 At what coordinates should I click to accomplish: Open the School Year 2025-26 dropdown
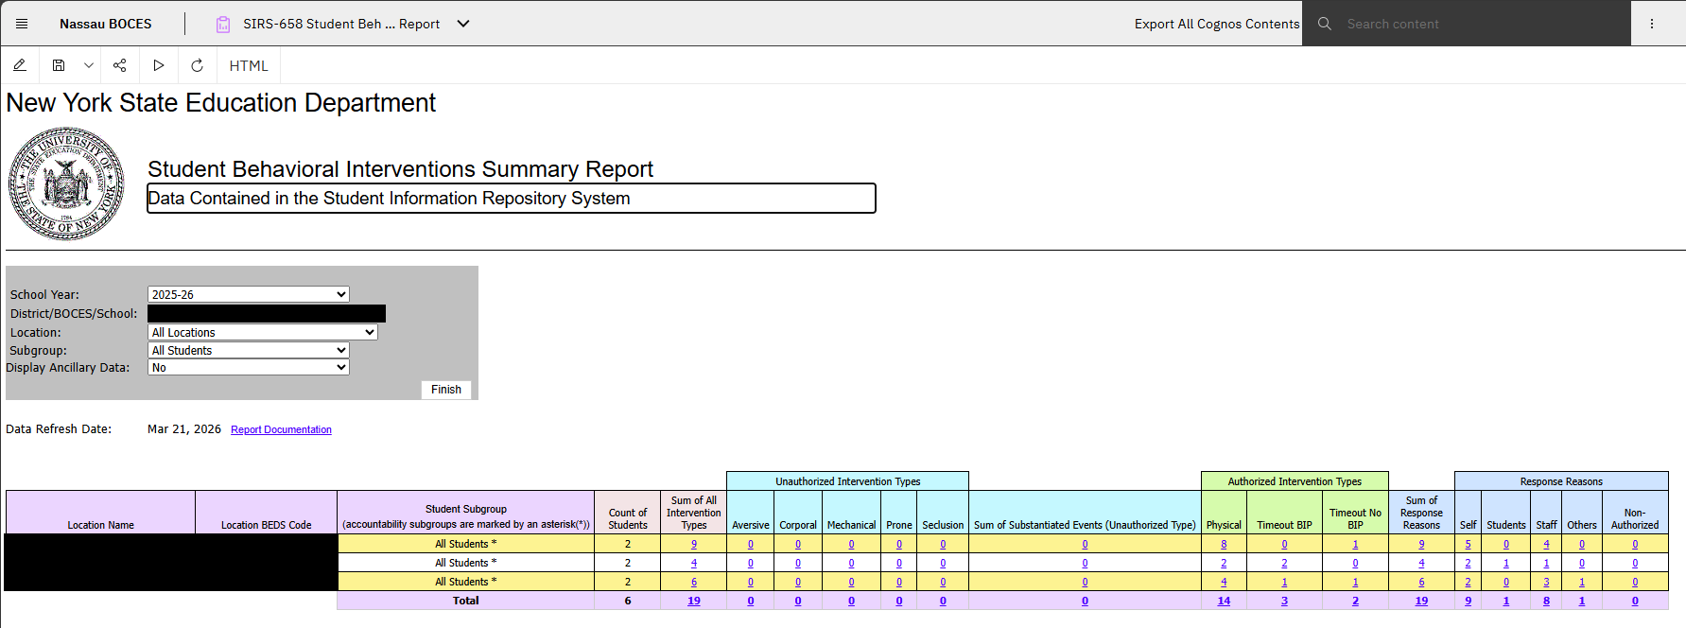point(249,294)
